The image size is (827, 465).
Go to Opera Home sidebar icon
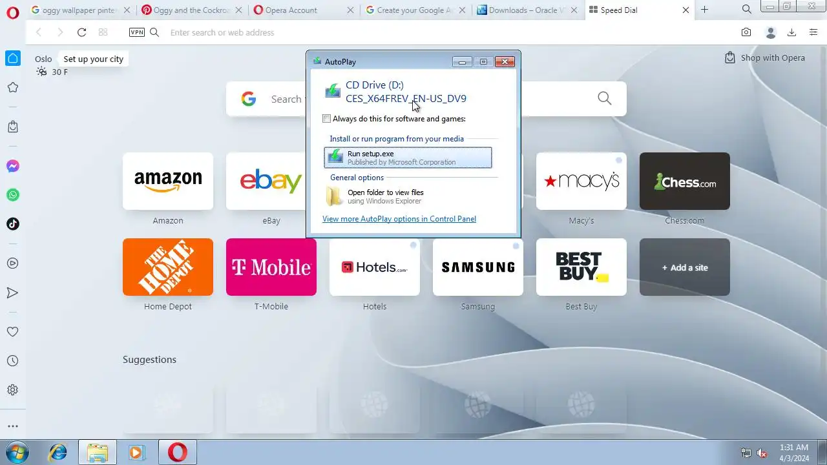(x=13, y=58)
